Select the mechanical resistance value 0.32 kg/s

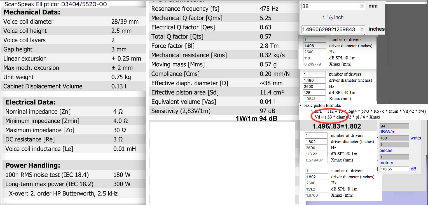pyautogui.click(x=272, y=55)
